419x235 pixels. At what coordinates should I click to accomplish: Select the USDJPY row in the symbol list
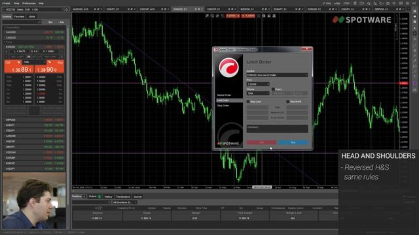click(34, 131)
